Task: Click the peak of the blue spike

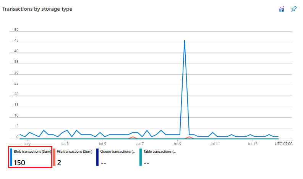Action: pos(185,40)
